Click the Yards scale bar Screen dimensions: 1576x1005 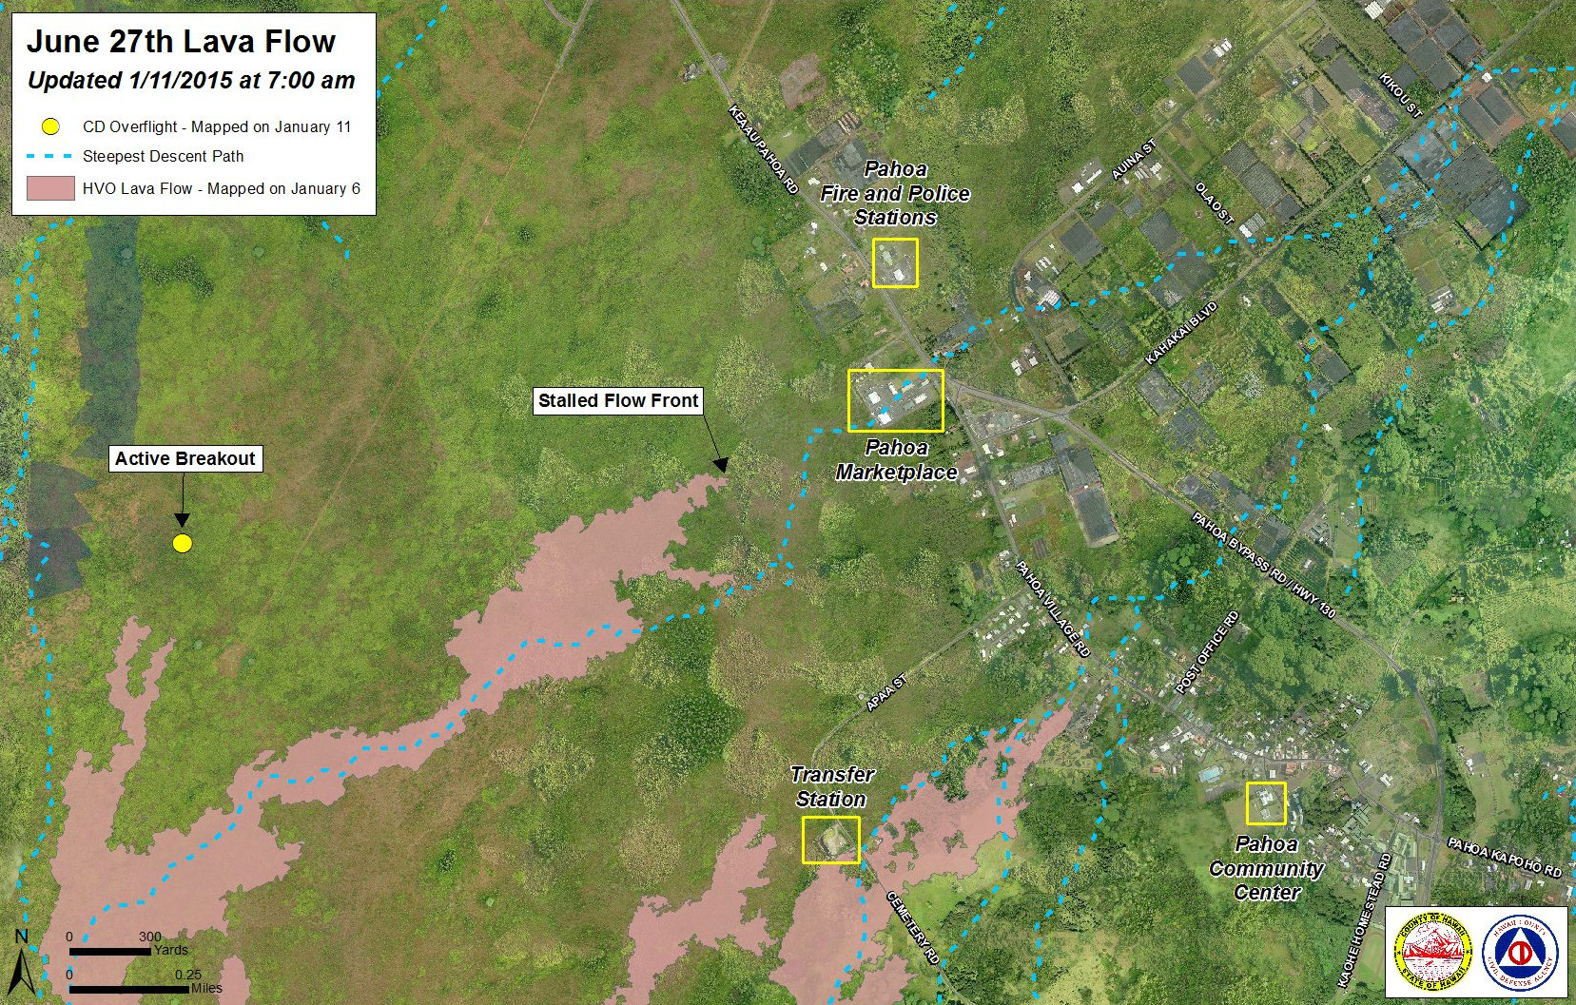point(109,952)
